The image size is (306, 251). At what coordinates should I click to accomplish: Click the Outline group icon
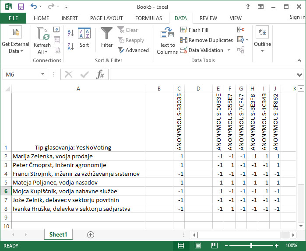[262, 32]
